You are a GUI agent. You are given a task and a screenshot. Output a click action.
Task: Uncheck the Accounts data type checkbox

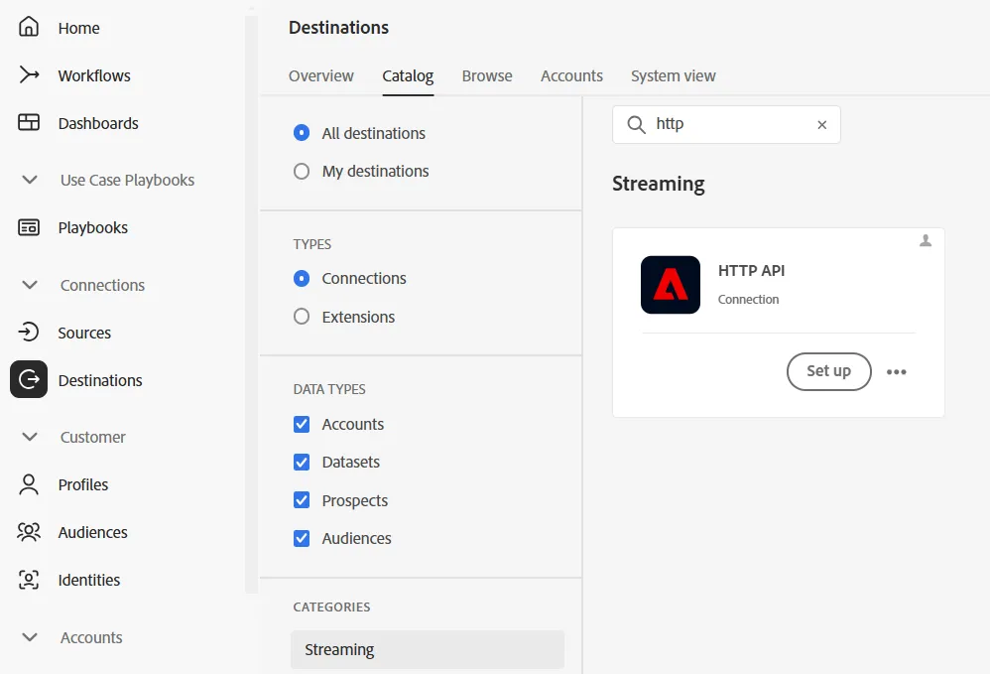pyautogui.click(x=302, y=424)
